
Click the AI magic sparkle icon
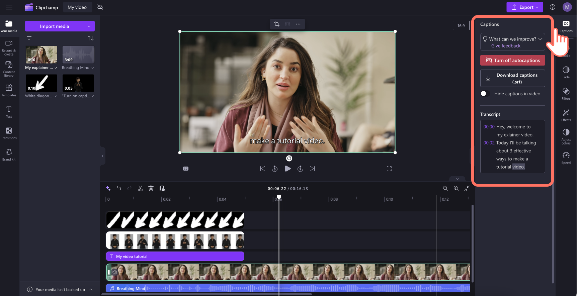pyautogui.click(x=108, y=188)
